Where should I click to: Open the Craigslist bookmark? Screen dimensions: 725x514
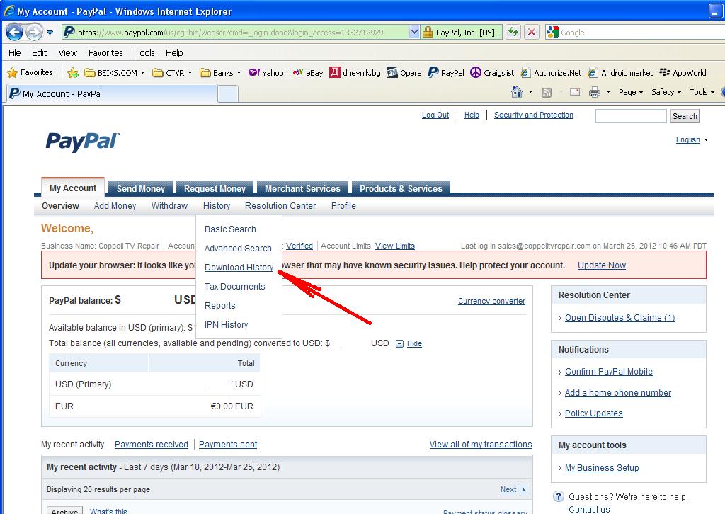[x=492, y=73]
